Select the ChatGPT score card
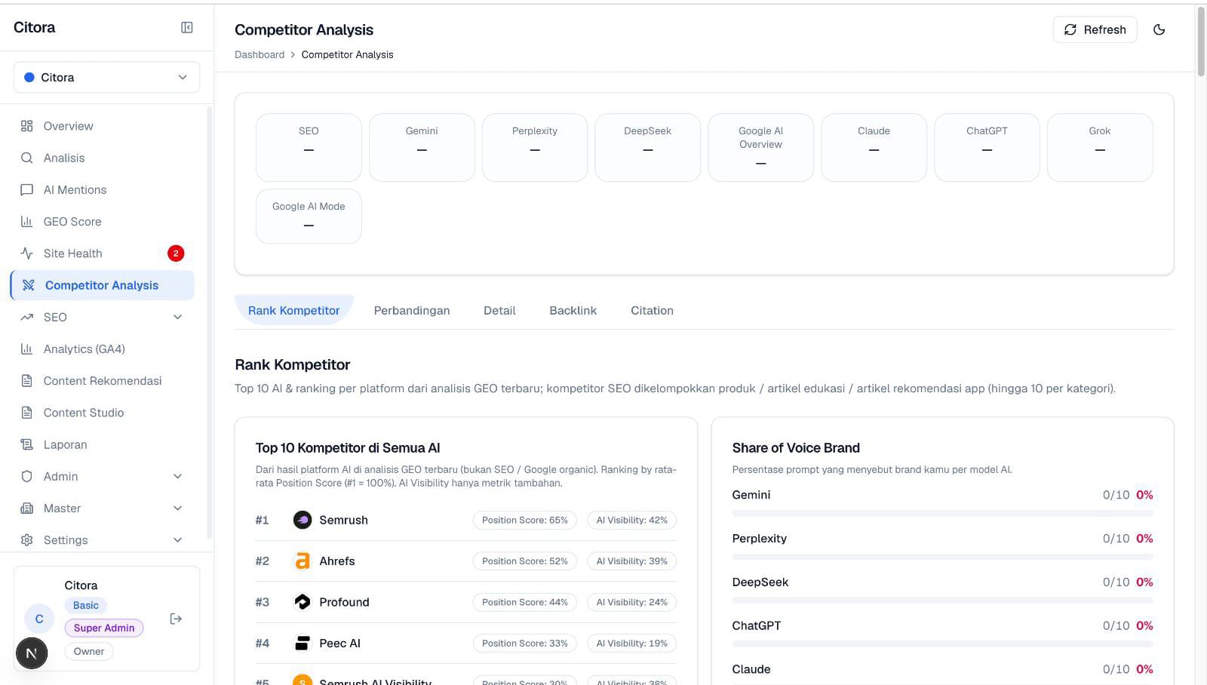The width and height of the screenshot is (1207, 685). point(987,147)
